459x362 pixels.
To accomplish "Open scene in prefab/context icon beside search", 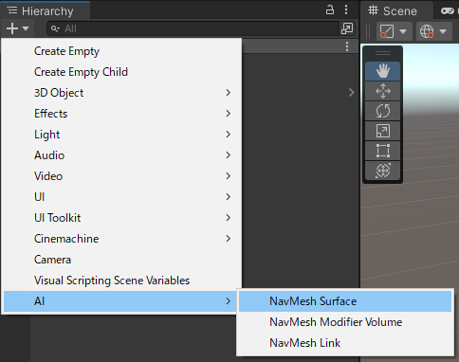I will (347, 28).
